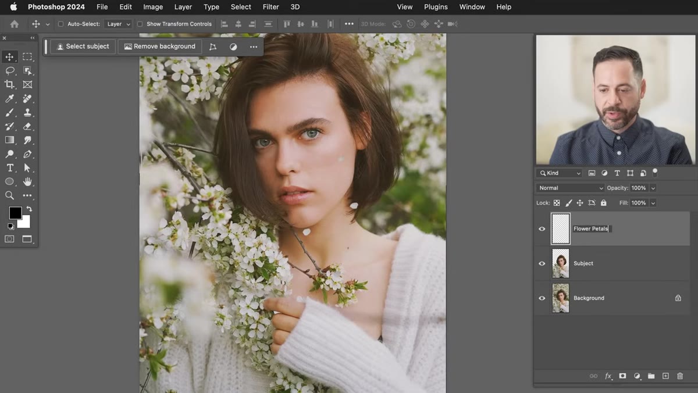Viewport: 698px width, 393px height.
Task: Change screen mode at toolbox bottom
Action: [x=27, y=239]
